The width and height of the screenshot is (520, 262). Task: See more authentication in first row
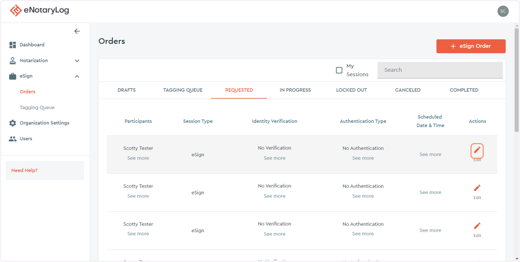coord(363,158)
